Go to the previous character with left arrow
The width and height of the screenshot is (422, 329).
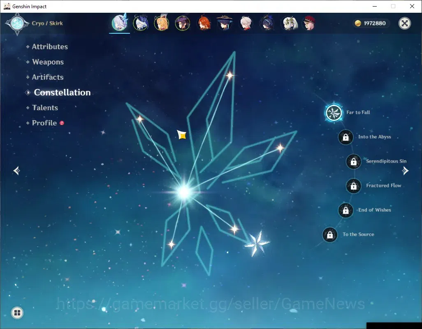coord(17,171)
